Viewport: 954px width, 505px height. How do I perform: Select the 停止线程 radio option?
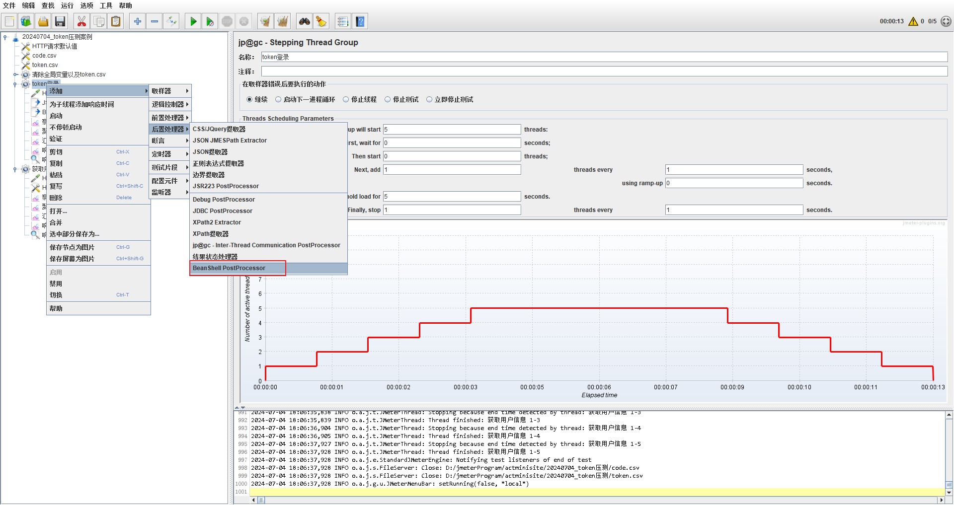point(346,99)
